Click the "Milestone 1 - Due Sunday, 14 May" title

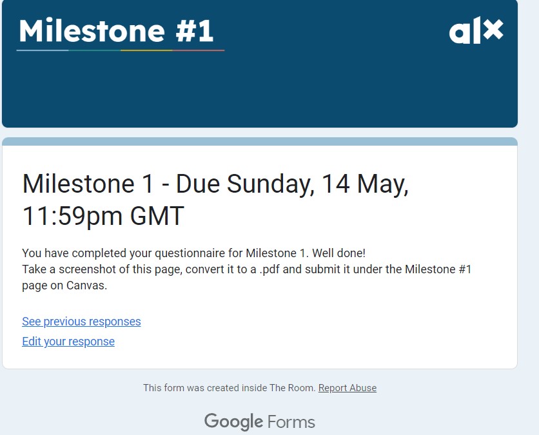click(x=215, y=185)
